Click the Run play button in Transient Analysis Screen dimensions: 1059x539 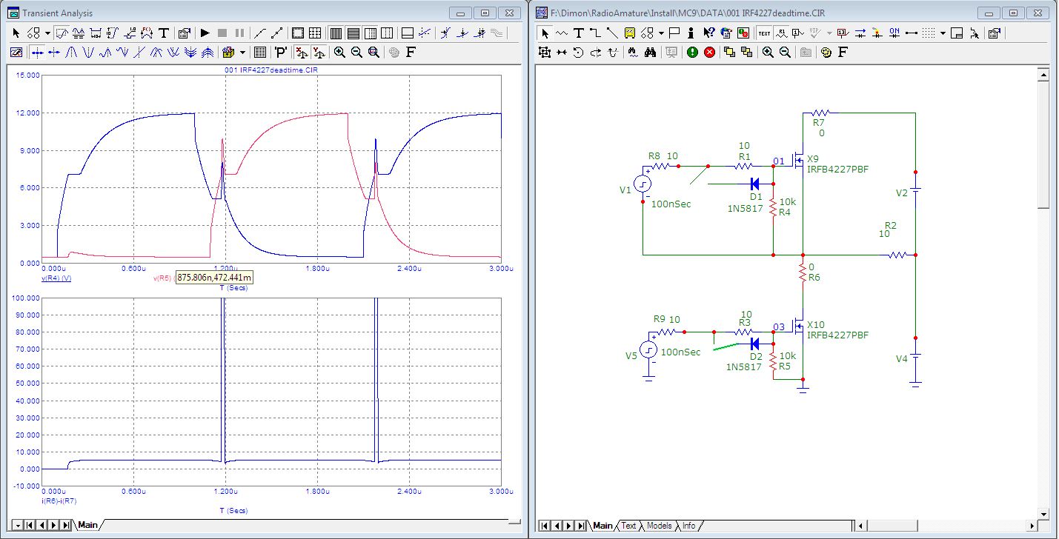point(205,33)
